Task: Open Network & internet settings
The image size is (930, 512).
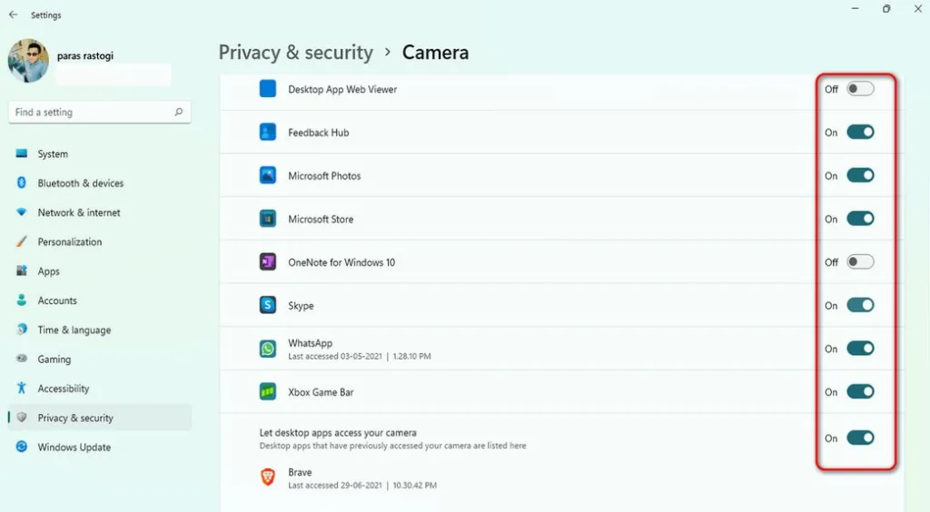Action: (x=100, y=212)
